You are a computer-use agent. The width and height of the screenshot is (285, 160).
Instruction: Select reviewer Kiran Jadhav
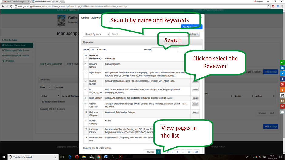(x=195, y=98)
